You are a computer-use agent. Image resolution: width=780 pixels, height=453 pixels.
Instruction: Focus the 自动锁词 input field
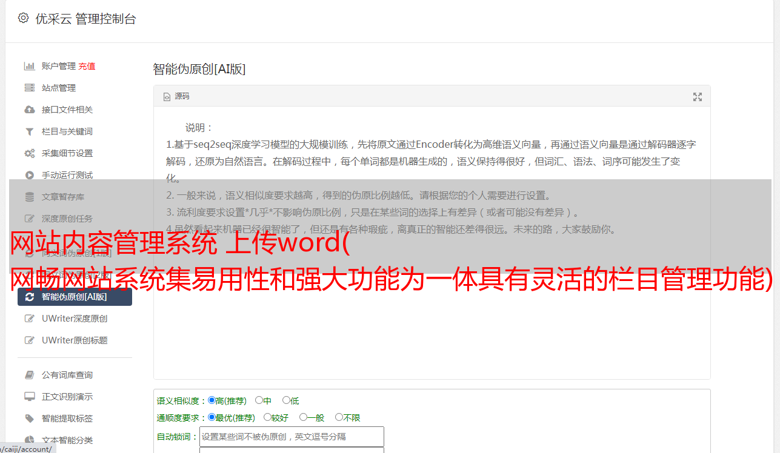pos(292,437)
